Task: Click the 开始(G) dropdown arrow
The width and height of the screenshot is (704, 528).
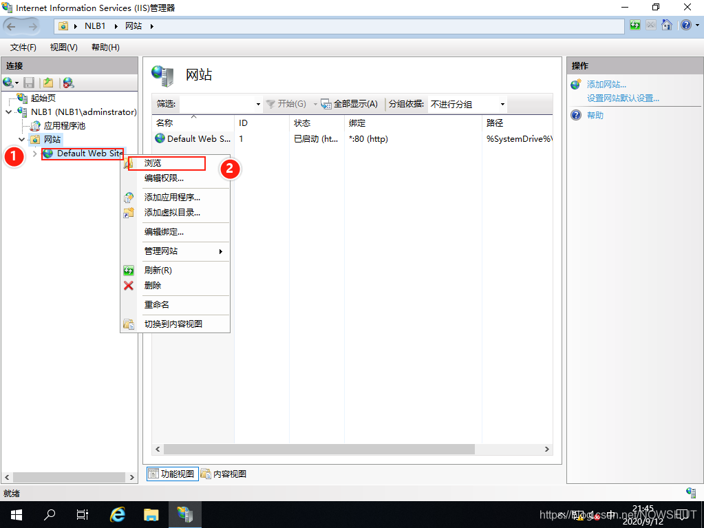Action: [x=314, y=104]
